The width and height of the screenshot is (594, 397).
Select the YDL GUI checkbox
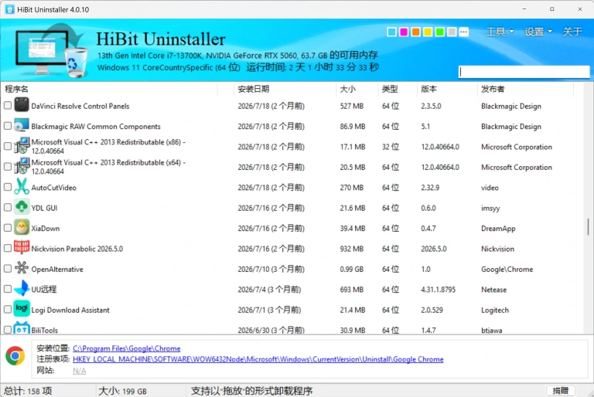click(x=8, y=208)
